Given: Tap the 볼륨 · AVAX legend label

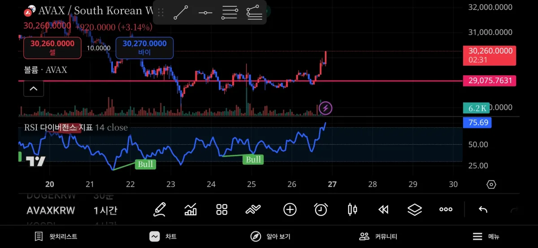Looking at the screenshot, I should pos(45,70).
